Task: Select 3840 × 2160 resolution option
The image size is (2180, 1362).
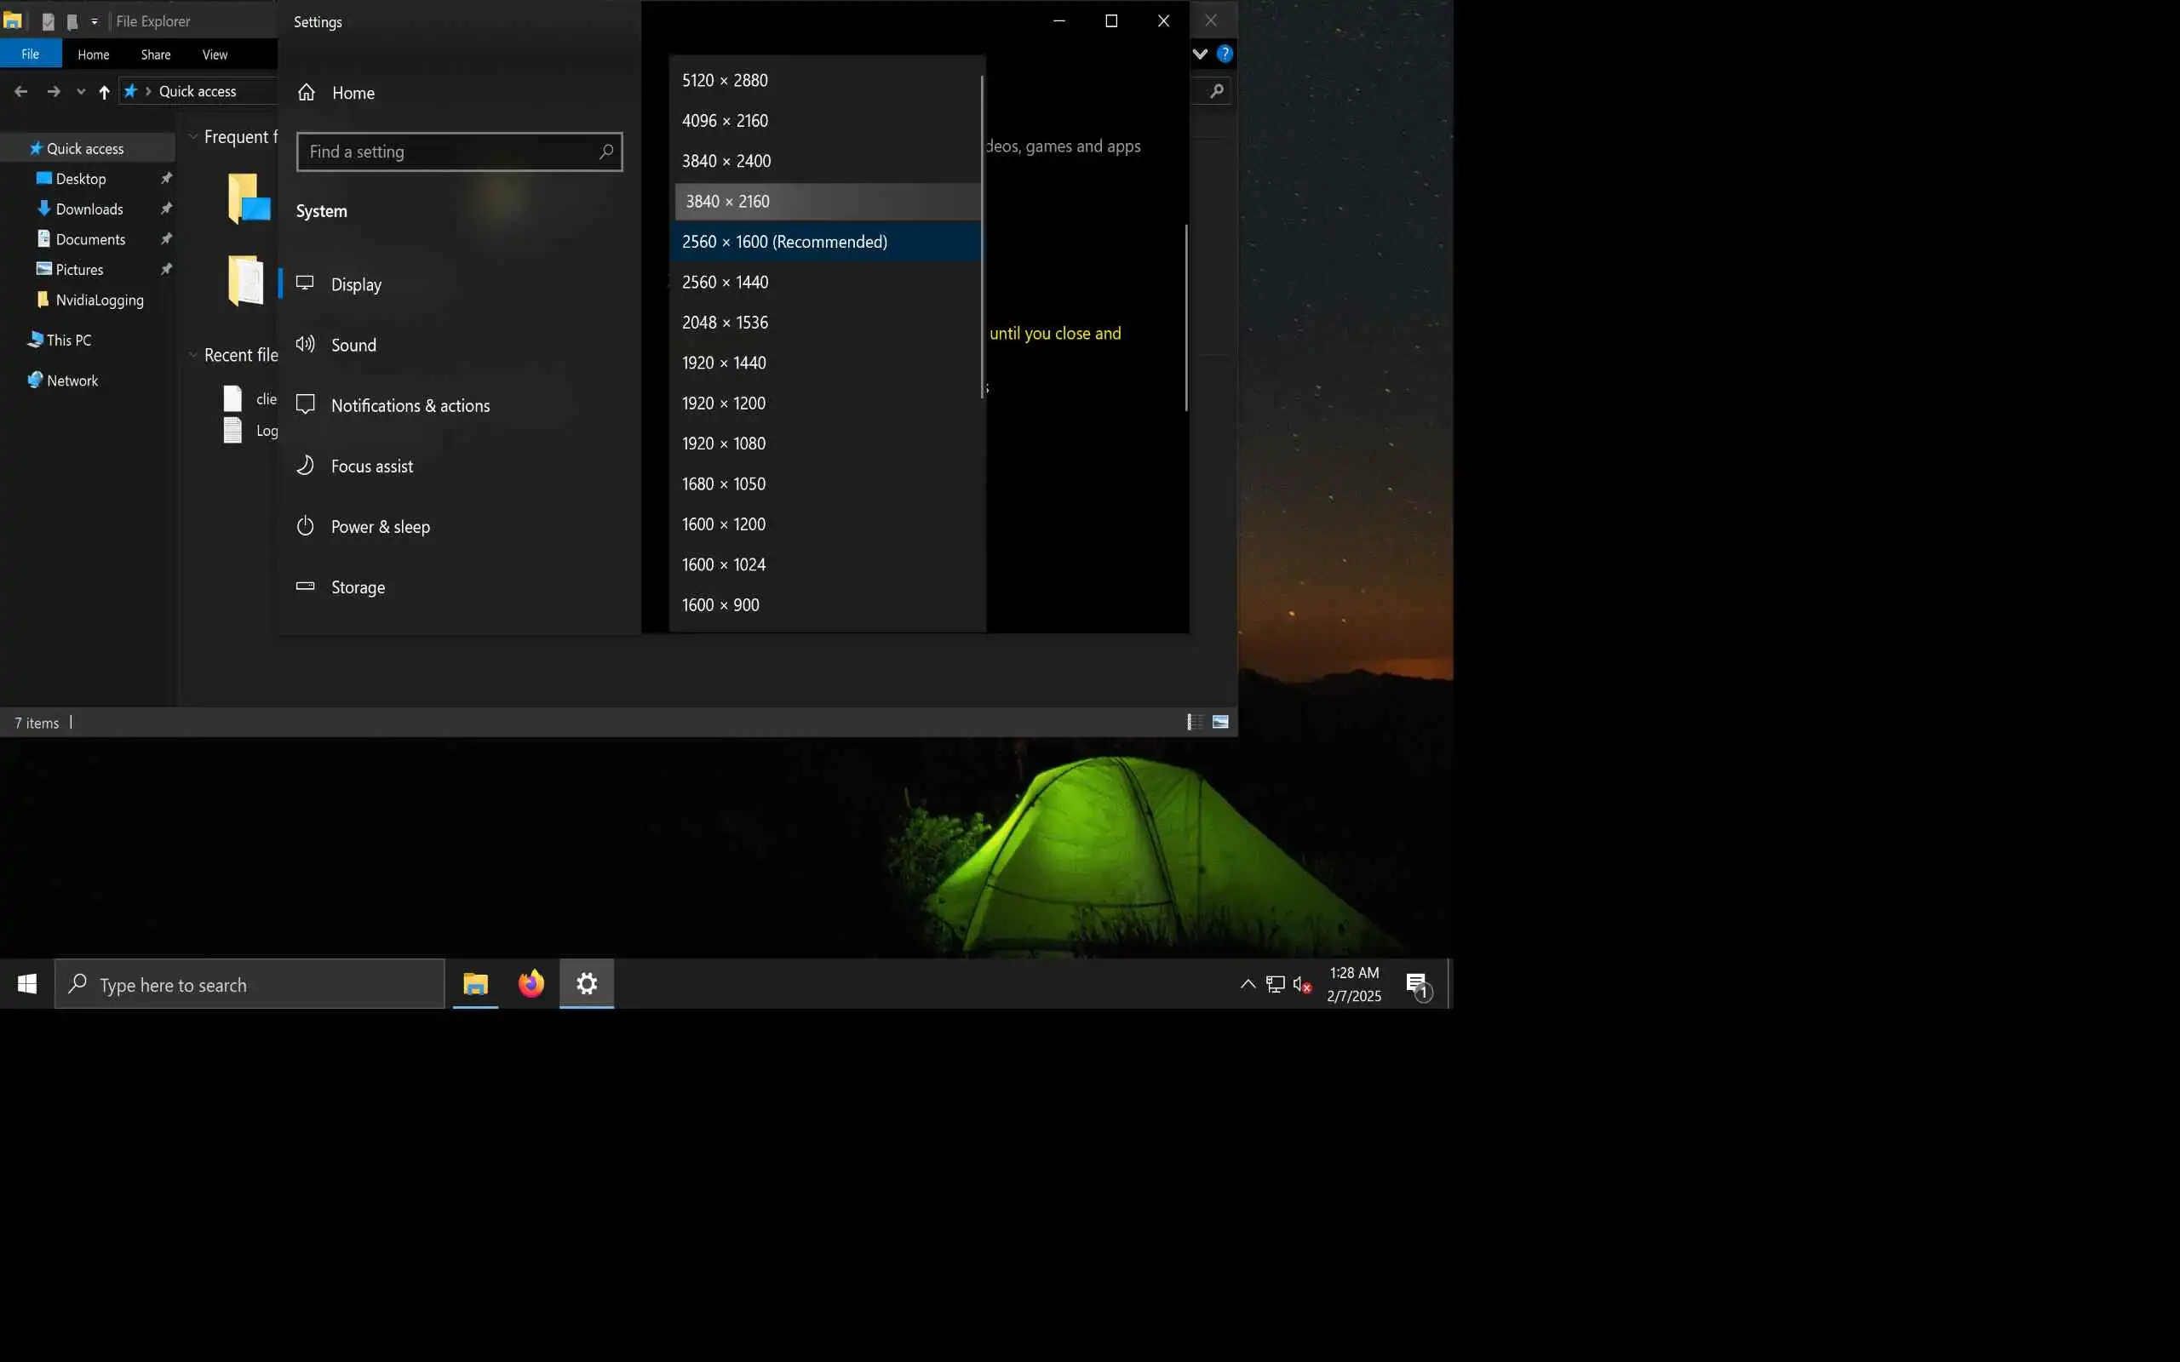Action: [x=727, y=202]
